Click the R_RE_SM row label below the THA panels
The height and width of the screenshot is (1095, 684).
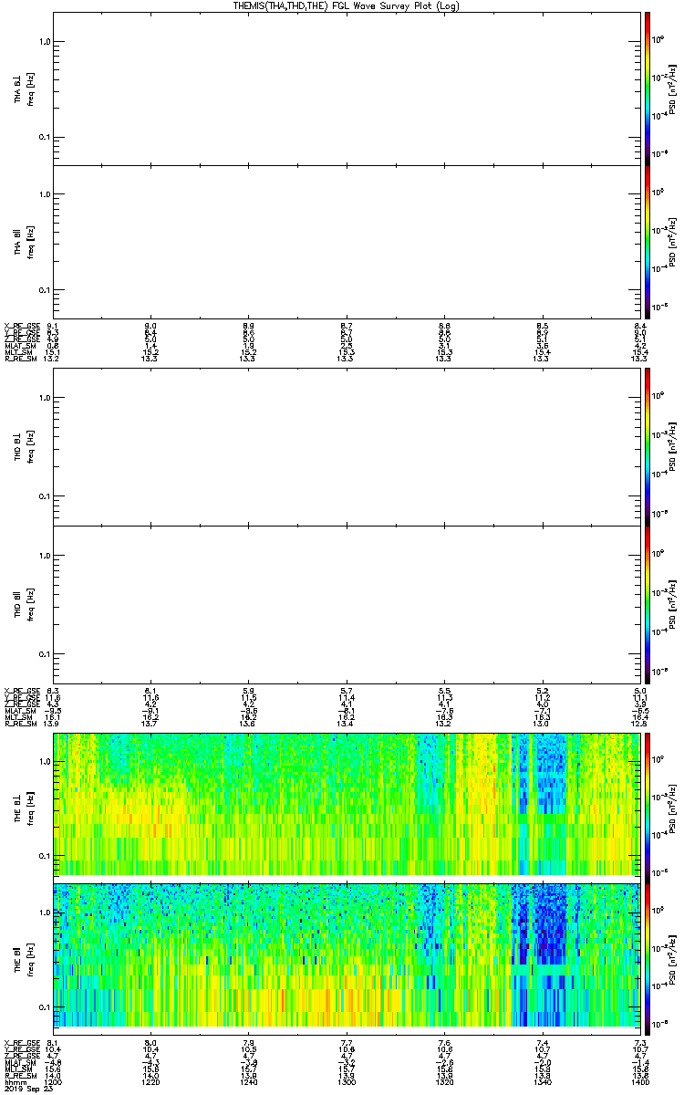19,360
